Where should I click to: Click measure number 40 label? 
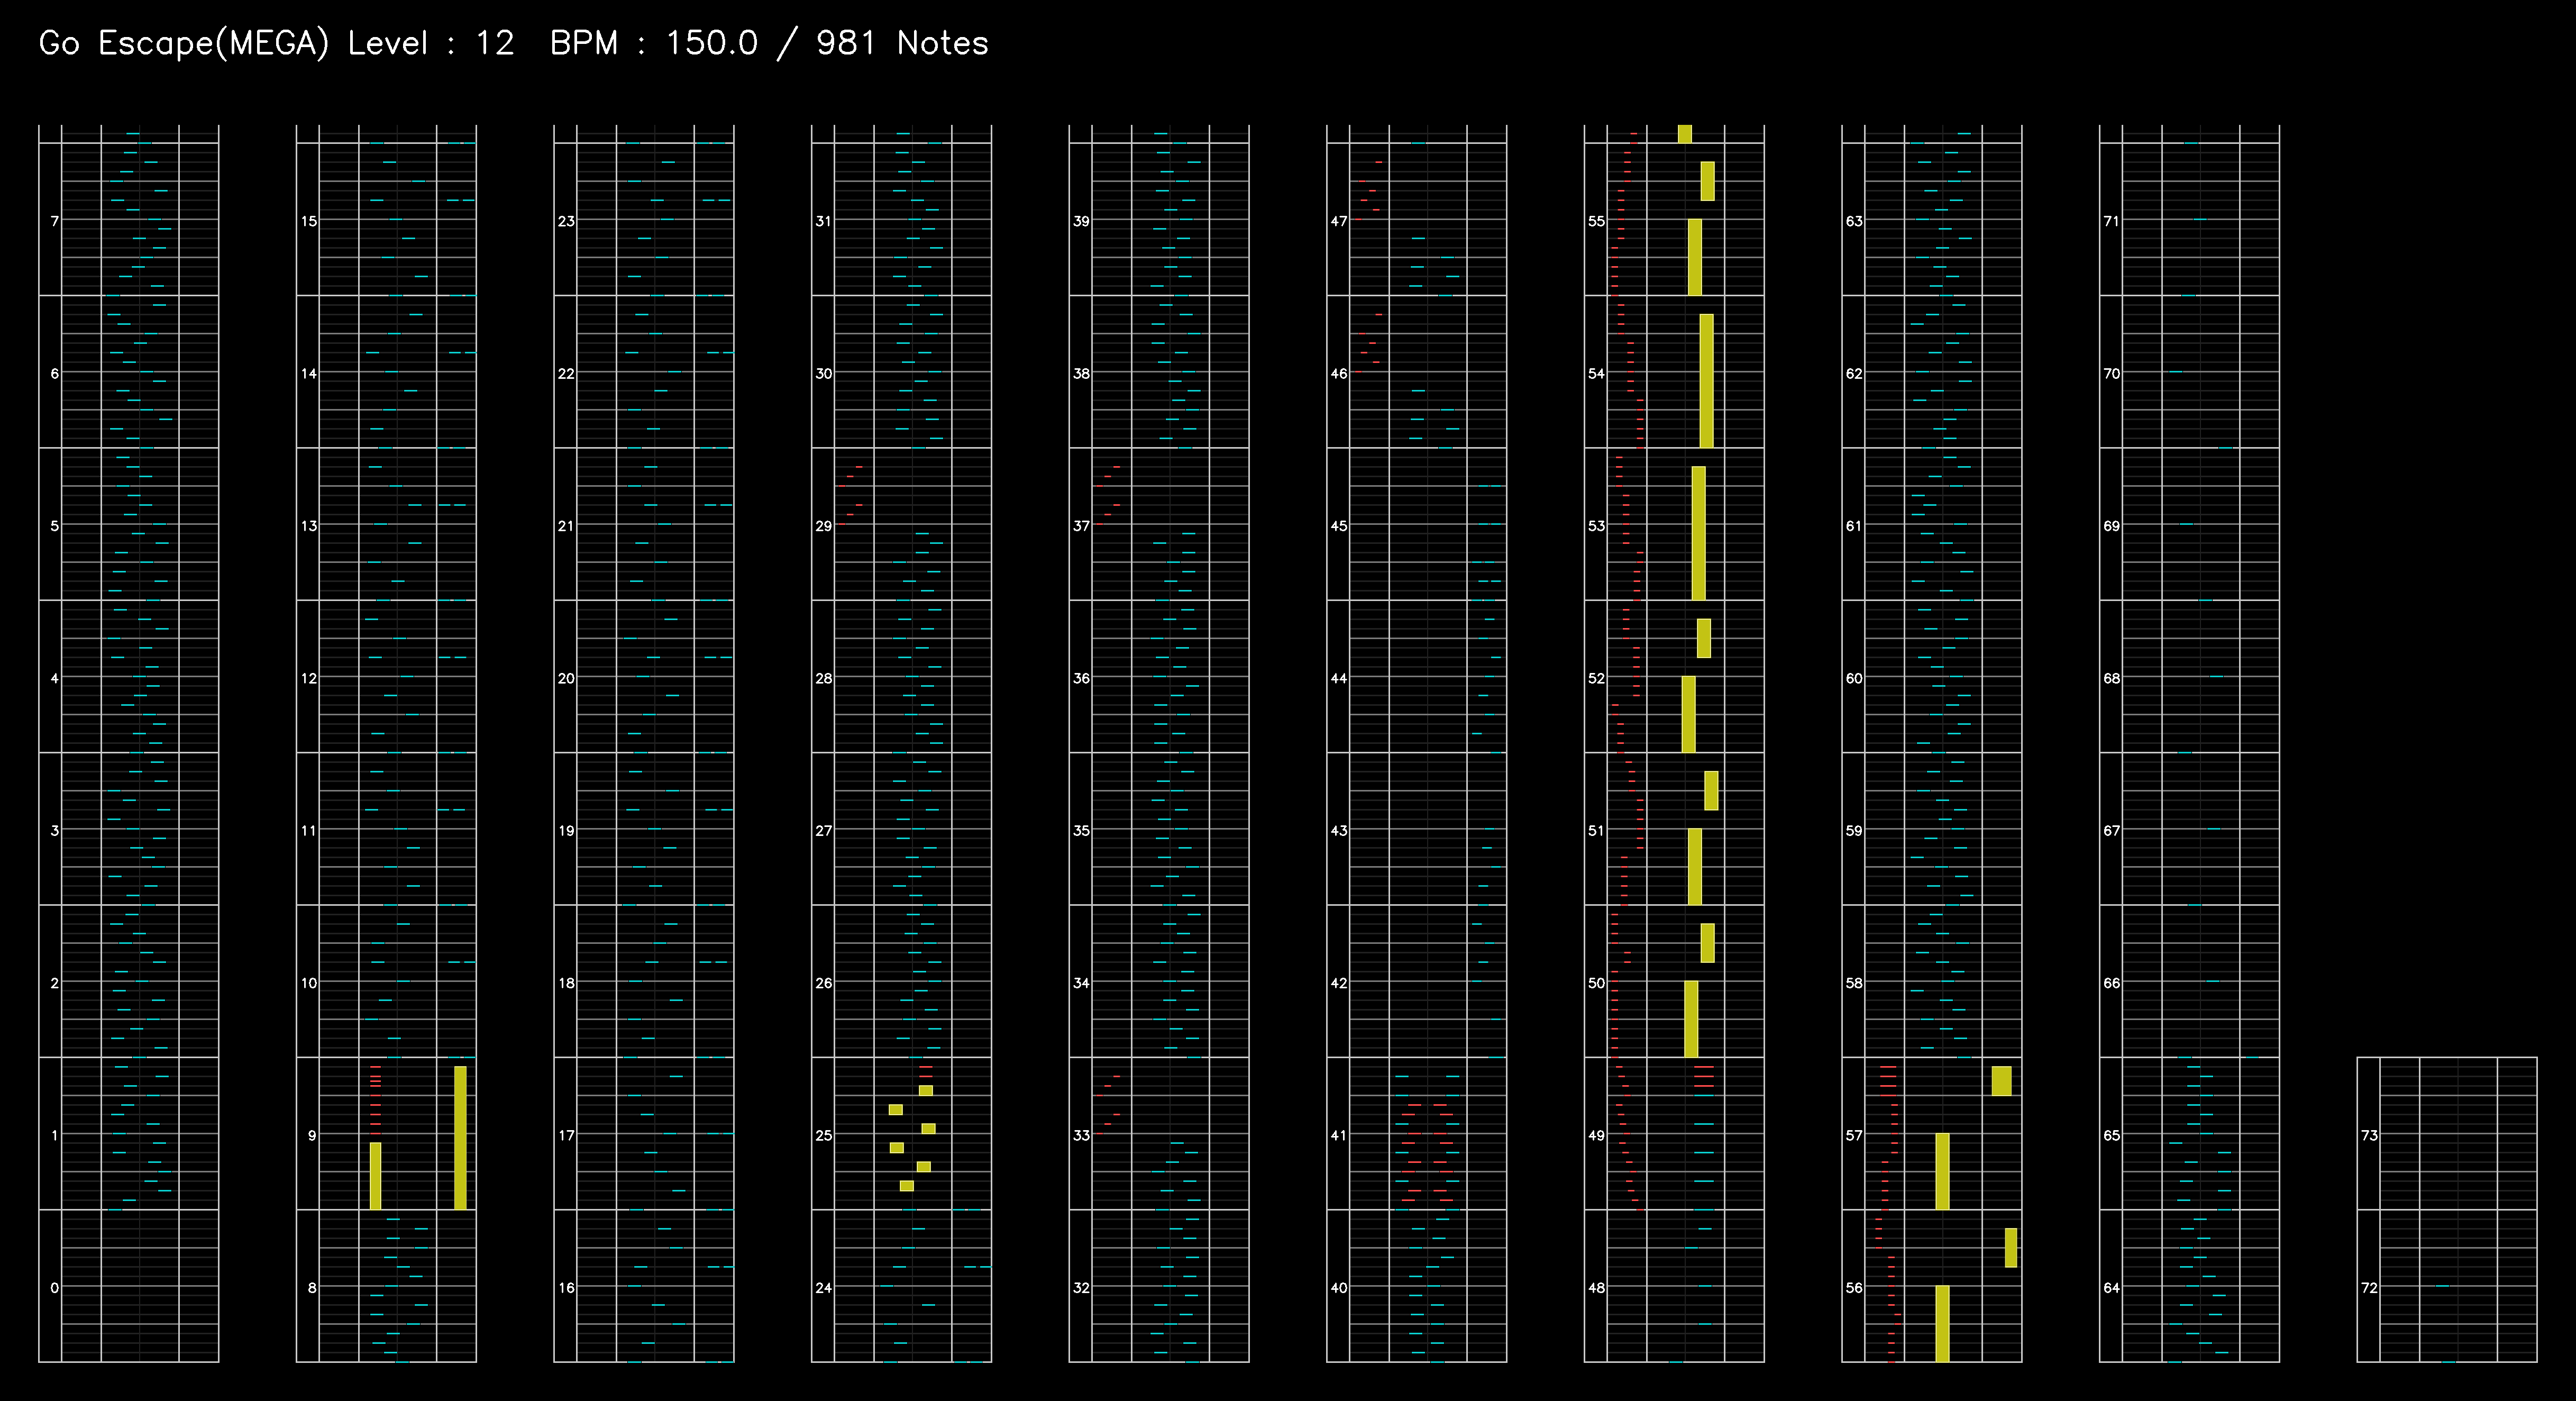click(x=1339, y=1288)
